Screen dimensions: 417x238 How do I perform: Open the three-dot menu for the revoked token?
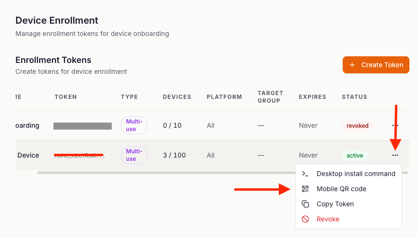(x=395, y=125)
